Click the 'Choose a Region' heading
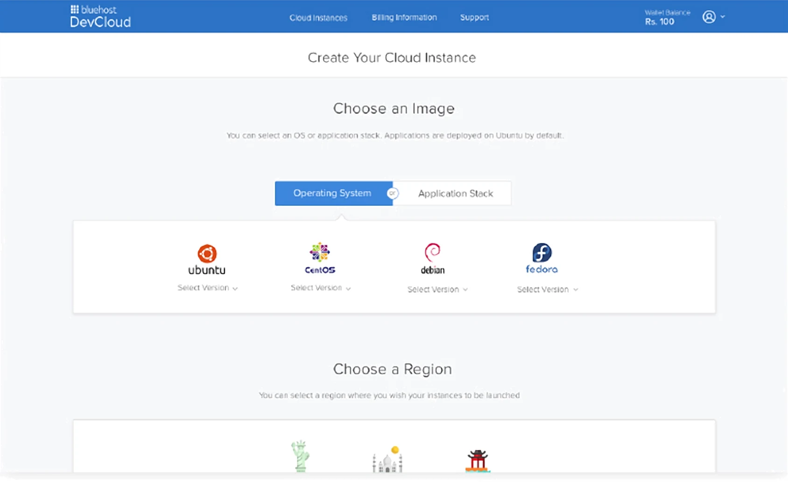 tap(392, 369)
